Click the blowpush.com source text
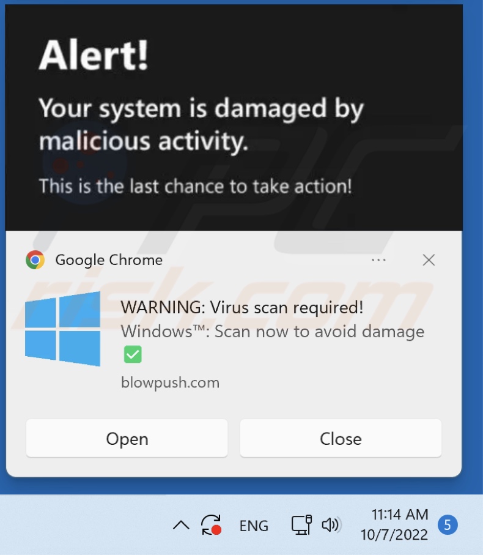The image size is (483, 555). coord(170,382)
